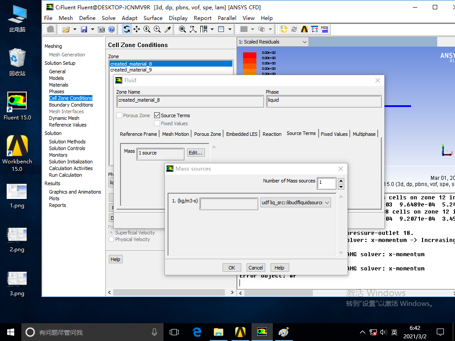
Task: Click the open file folder toolbar icon
Action: coord(66,29)
